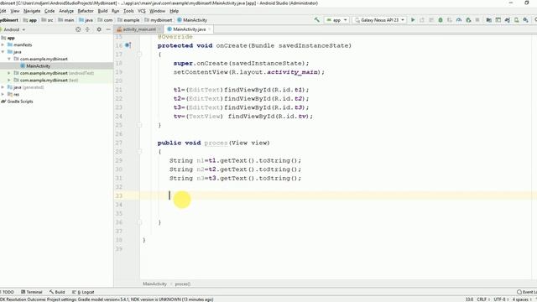Open the Navigate menu
This screenshot has height=302, width=537.
coord(32,11)
